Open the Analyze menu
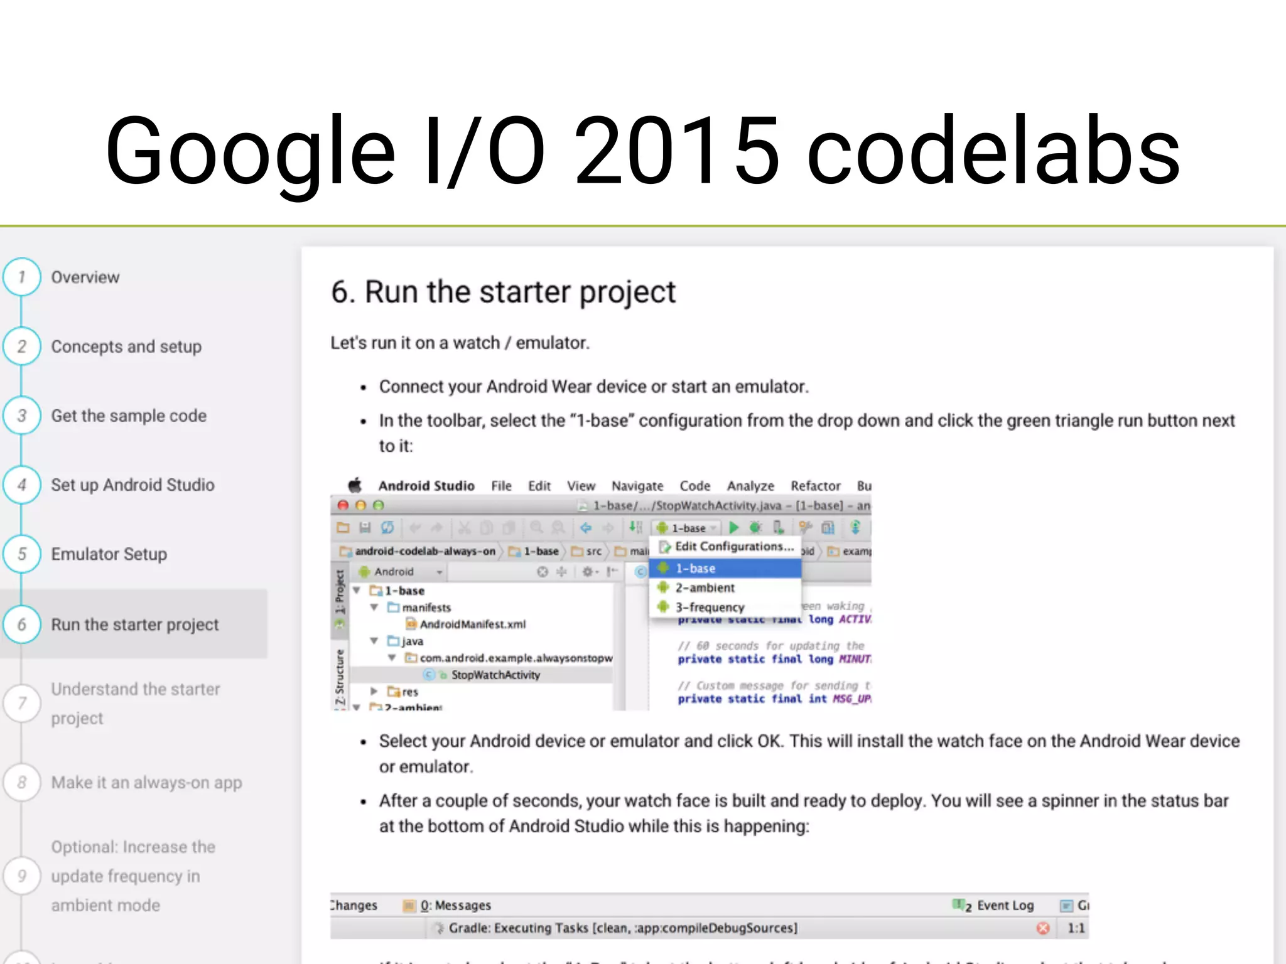Viewport: 1286px width, 964px height. click(750, 486)
